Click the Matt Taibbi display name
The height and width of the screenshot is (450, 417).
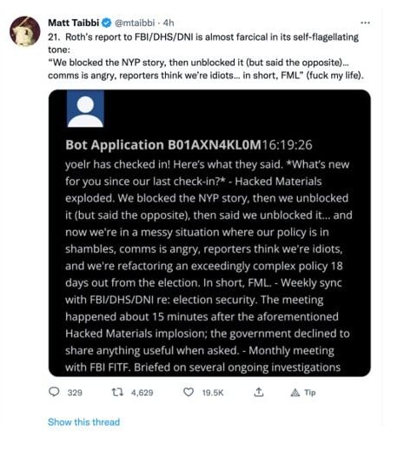[74, 23]
